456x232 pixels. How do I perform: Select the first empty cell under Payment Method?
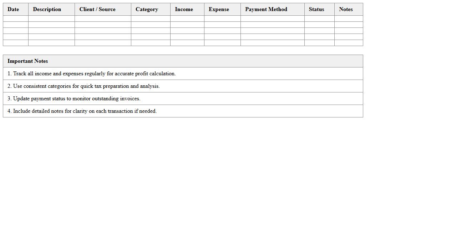point(273,19)
